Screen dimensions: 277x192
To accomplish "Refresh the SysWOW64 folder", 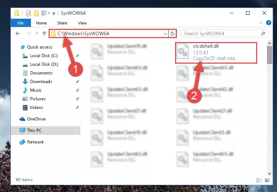I will click(x=173, y=33).
